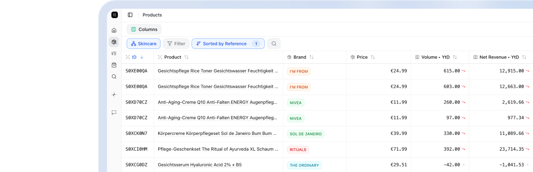Click the RITUALS brand tag
533x172 pixels.
tap(298, 150)
